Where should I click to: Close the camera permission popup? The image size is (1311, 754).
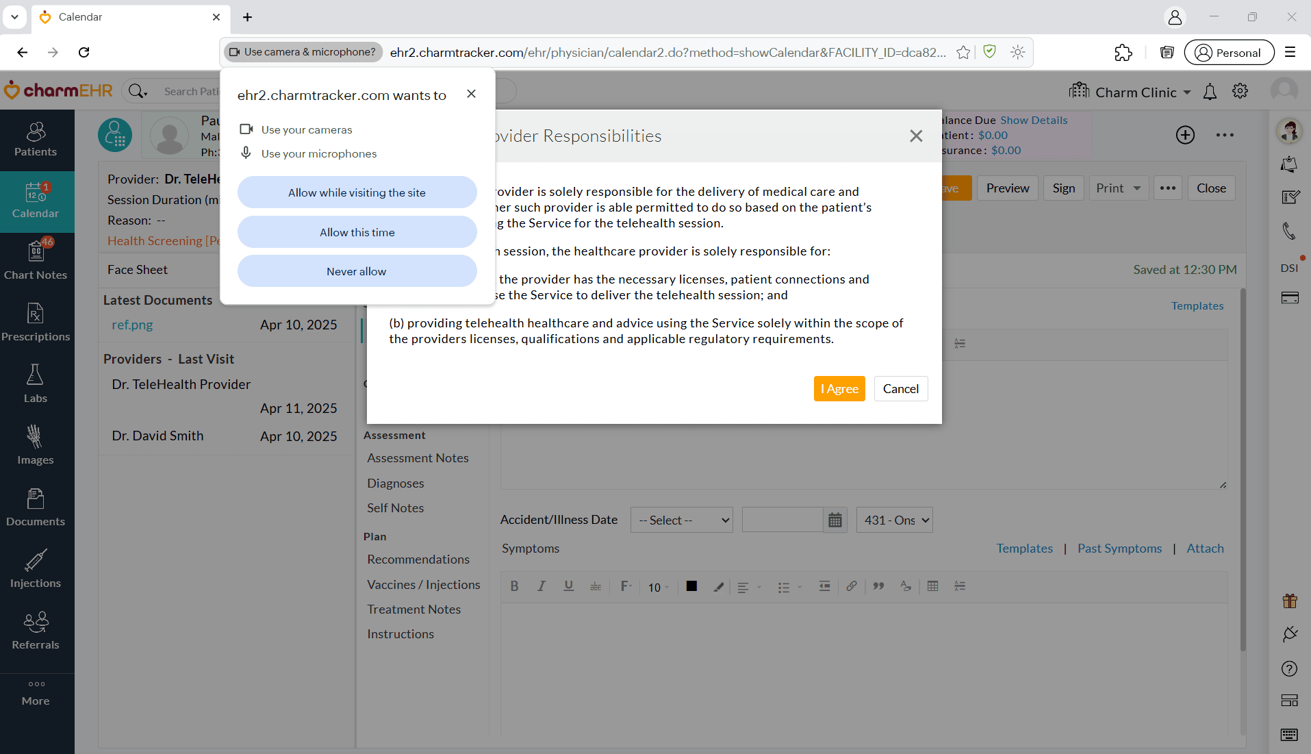pyautogui.click(x=471, y=94)
